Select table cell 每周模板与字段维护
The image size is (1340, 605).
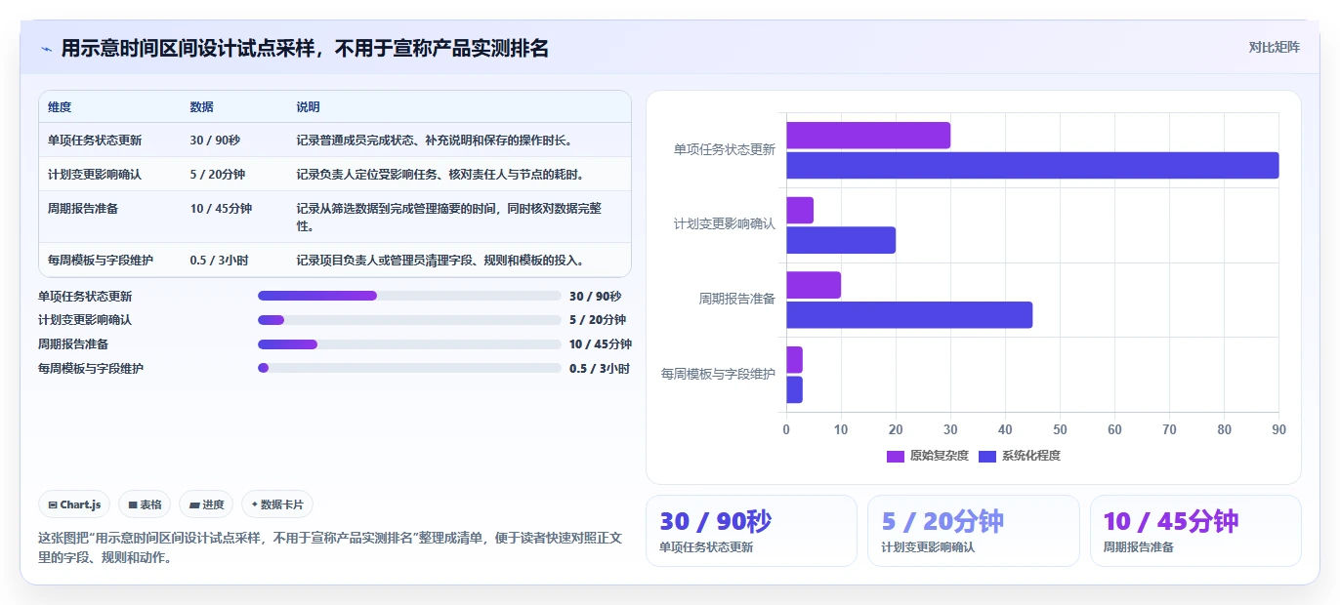[101, 261]
